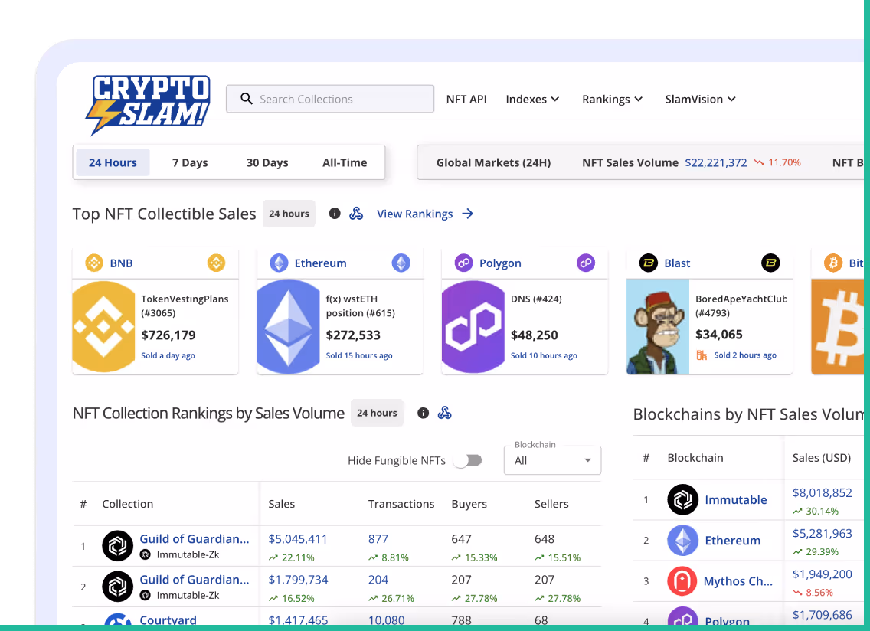Click $5,045,411 sales value

click(298, 539)
